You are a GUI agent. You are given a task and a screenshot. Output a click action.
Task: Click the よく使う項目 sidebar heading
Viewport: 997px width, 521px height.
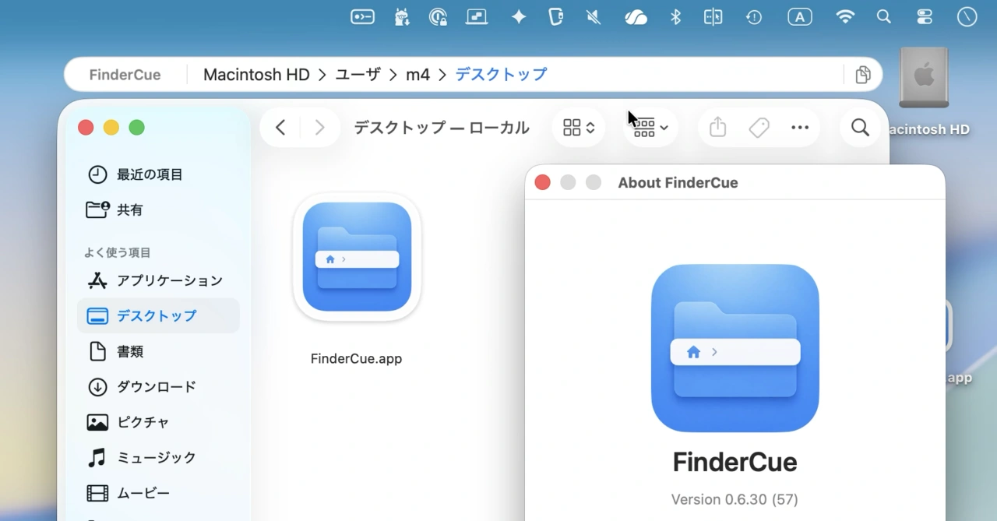118,252
